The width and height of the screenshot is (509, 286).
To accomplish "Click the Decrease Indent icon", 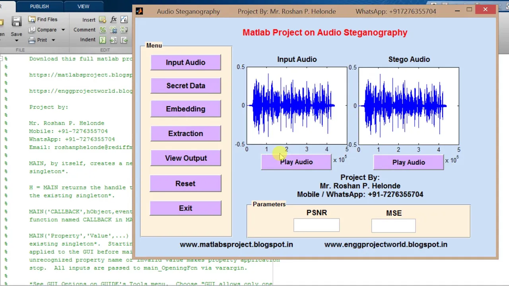I will tap(124, 40).
